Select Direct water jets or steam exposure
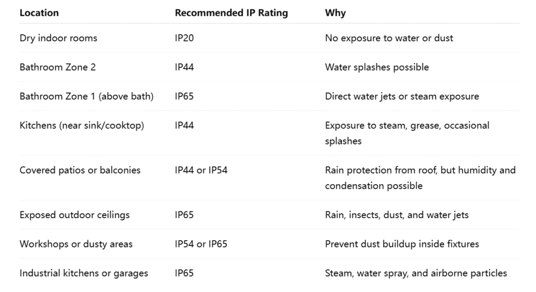This screenshot has width=536, height=292. click(402, 96)
